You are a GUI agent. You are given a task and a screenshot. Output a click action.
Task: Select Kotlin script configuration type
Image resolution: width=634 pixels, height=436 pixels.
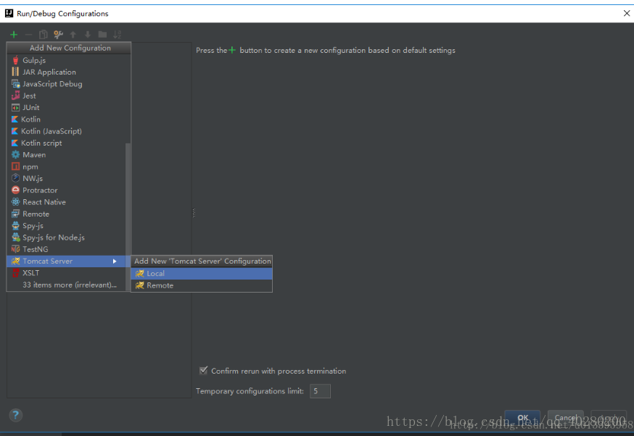67,143
